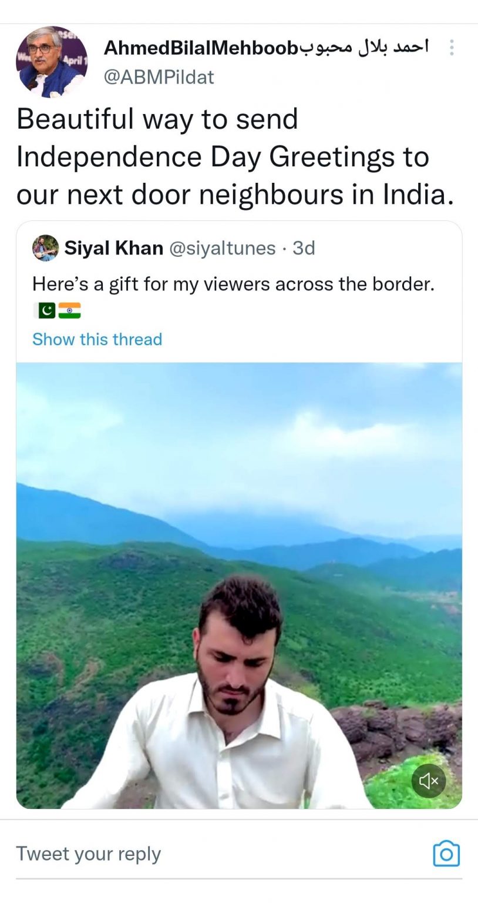The width and height of the screenshot is (478, 903).
Task: Click the Pakistan flag emoji
Action: [45, 310]
